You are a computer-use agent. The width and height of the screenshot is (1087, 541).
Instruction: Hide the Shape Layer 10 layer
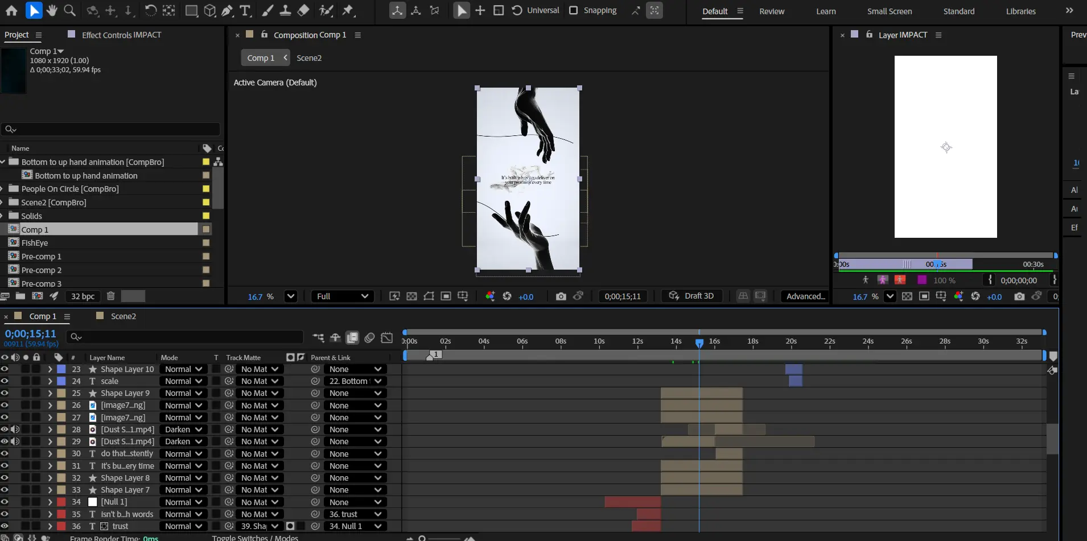pyautogui.click(x=5, y=369)
